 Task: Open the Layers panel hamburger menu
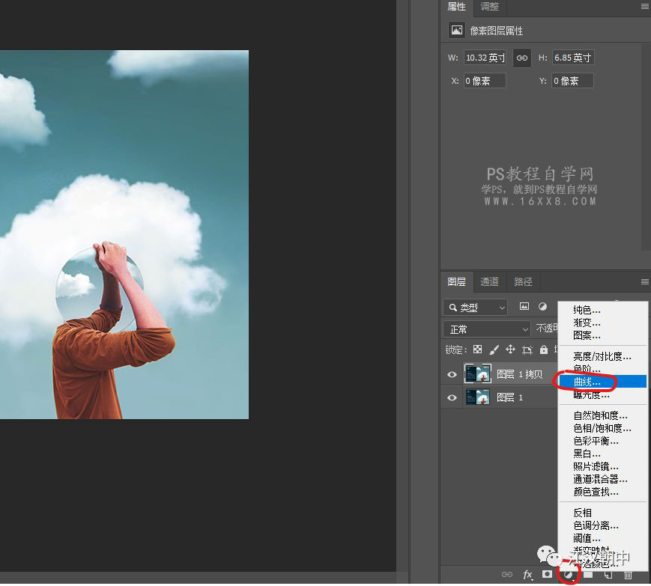[644, 281]
